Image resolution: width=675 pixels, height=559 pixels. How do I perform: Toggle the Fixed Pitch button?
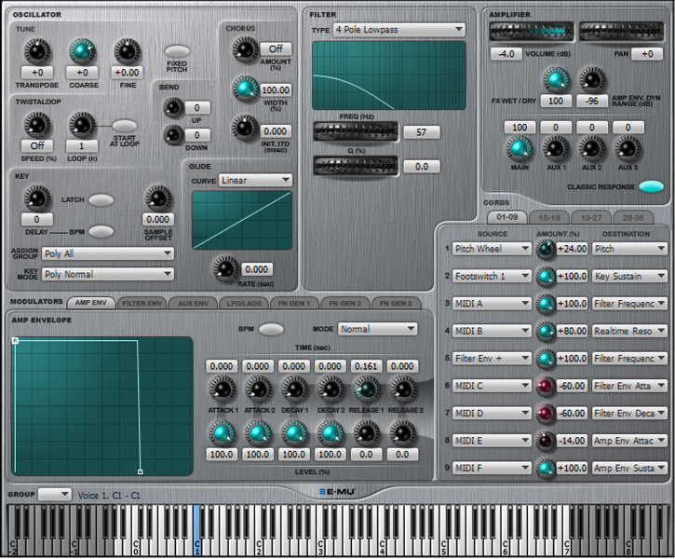177,51
